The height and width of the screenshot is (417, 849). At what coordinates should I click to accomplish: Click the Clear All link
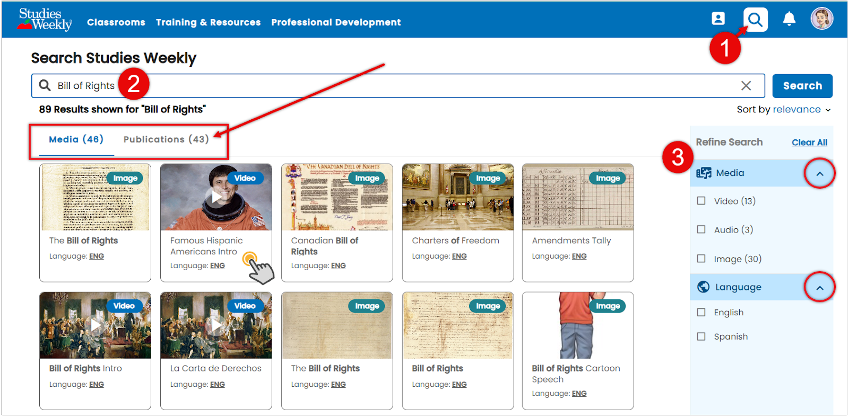(809, 143)
